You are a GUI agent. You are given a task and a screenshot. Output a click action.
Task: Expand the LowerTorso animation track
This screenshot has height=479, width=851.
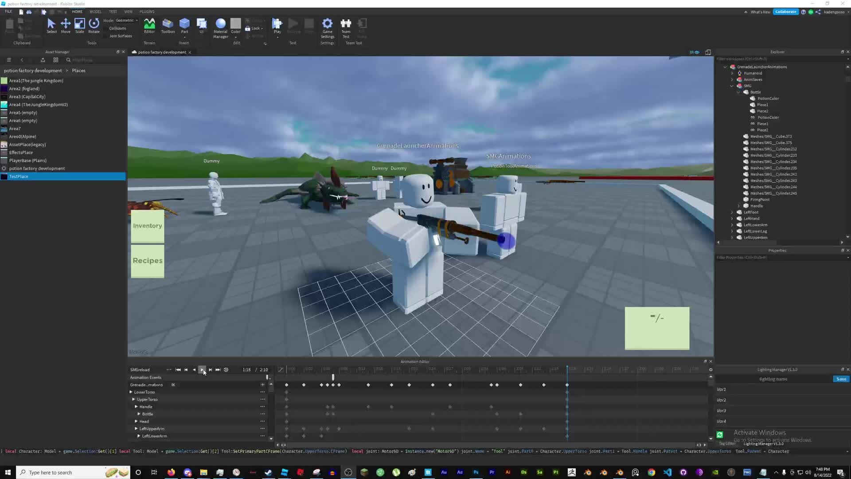pos(131,392)
